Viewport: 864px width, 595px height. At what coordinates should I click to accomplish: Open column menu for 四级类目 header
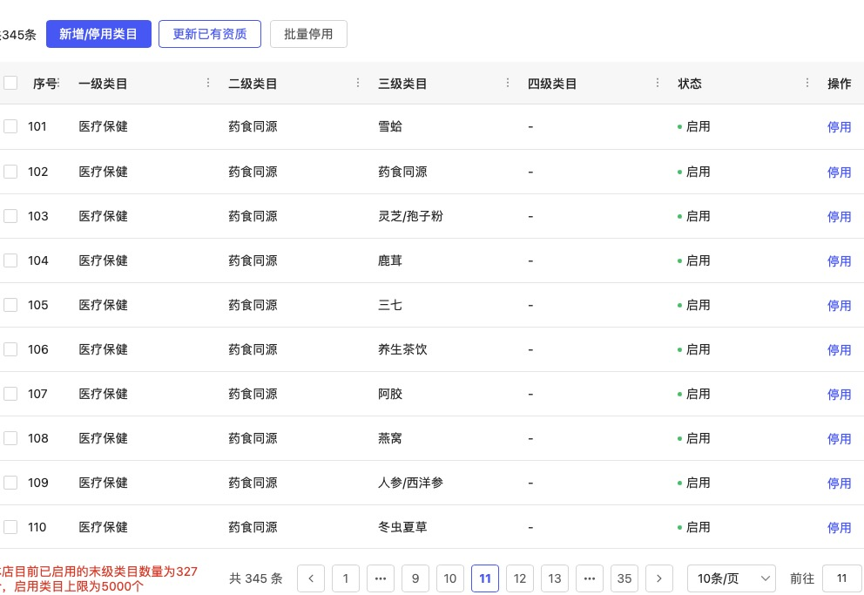pyautogui.click(x=658, y=84)
